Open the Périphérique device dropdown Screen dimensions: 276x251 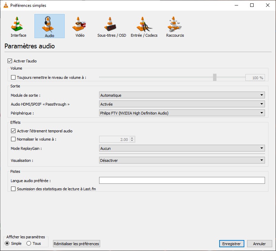(x=182, y=113)
